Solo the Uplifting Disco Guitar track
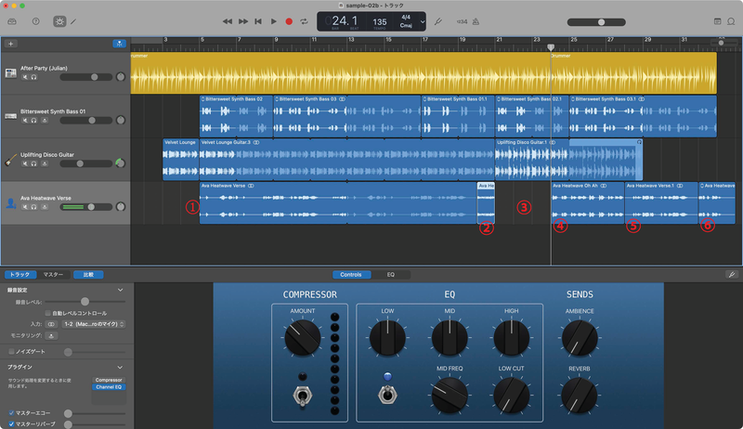The image size is (743, 429). [x=33, y=163]
